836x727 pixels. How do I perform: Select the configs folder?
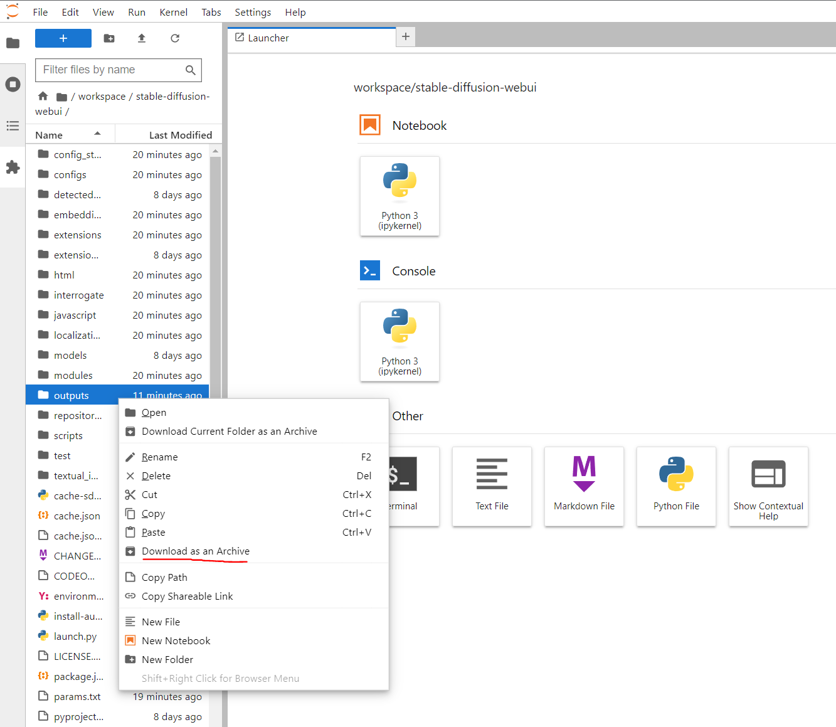point(117,175)
